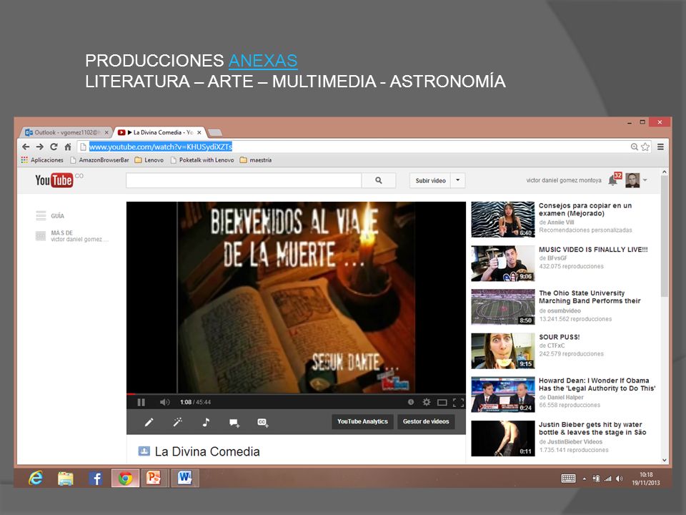The image size is (686, 515).
Task: Show hidden tray icons arrow
Action: pyautogui.click(x=584, y=479)
